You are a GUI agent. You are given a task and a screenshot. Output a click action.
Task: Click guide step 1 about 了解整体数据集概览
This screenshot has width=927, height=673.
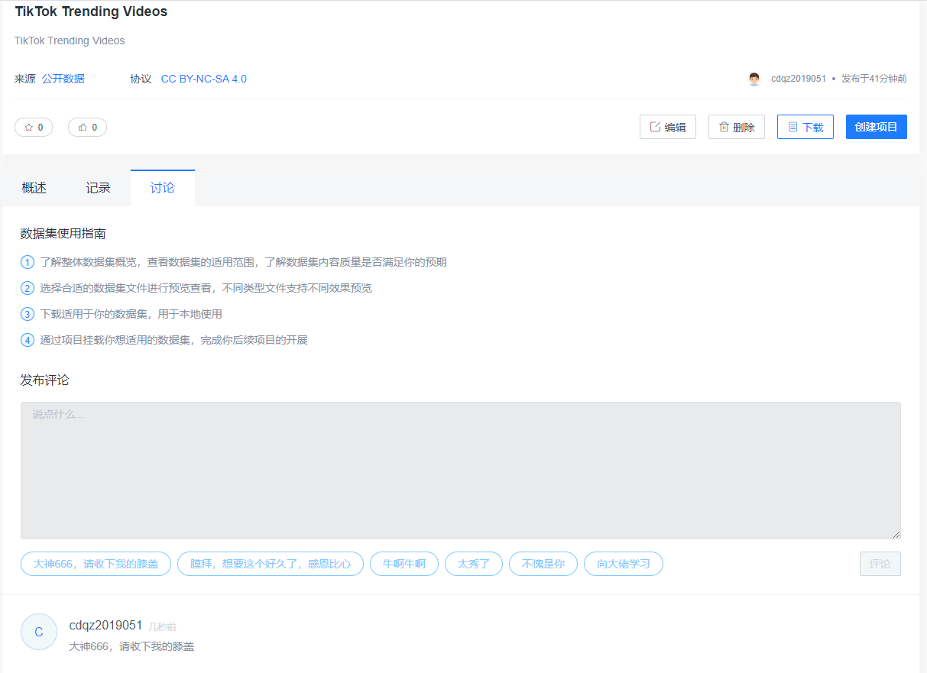click(x=234, y=262)
